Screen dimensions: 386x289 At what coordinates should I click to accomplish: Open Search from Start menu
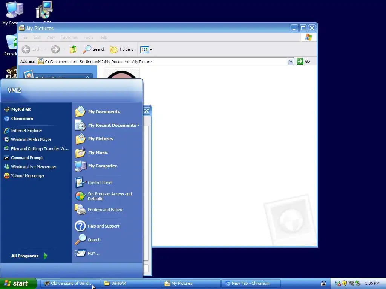tap(87, 240)
